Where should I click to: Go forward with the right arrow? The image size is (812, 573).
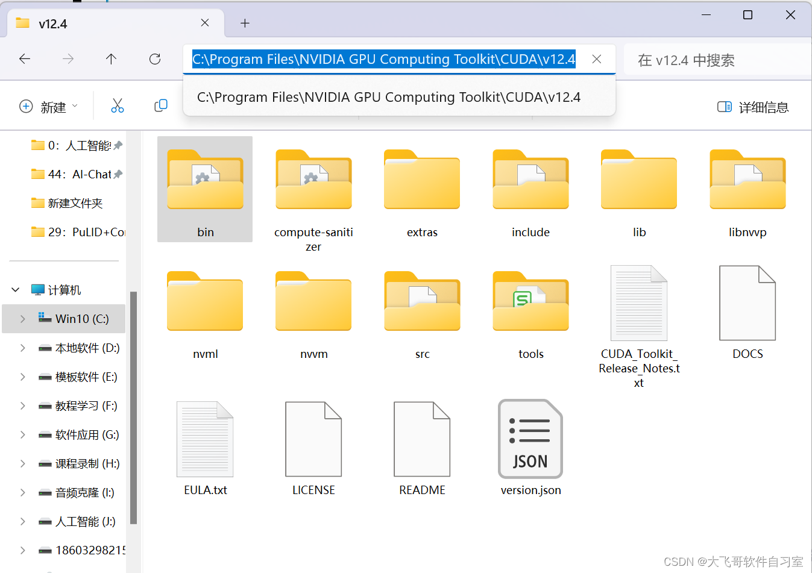pos(68,59)
